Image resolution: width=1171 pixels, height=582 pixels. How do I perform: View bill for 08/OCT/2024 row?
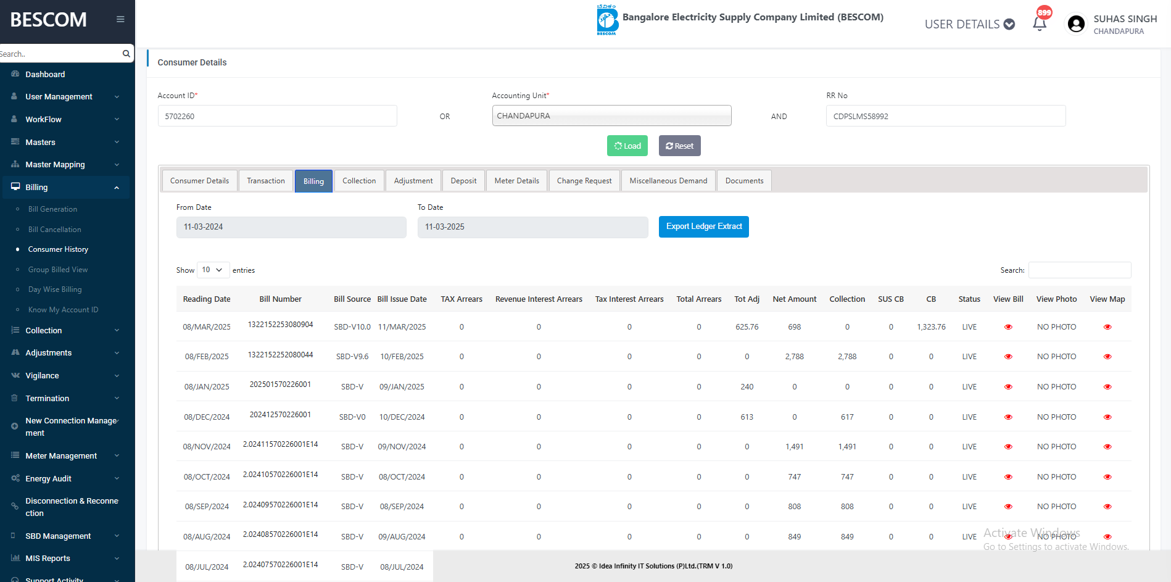tap(1008, 477)
